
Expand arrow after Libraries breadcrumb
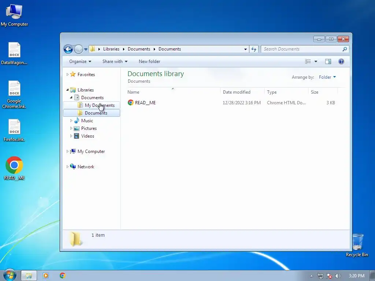tap(124, 49)
